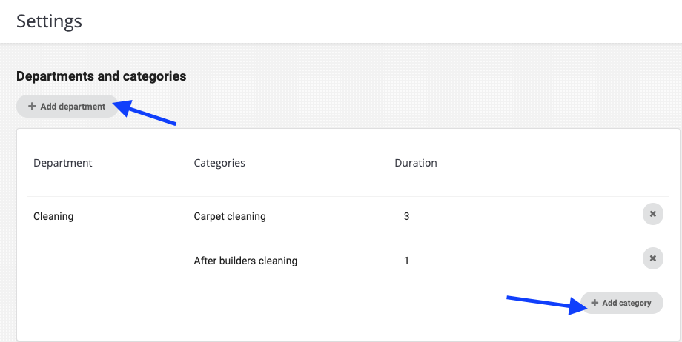
Task: Remove the Carpet cleaning category
Action: [652, 214]
